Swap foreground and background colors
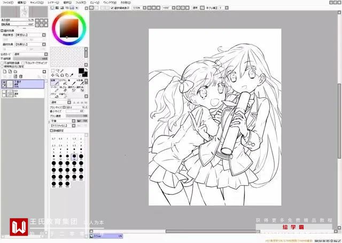Image resolution: width=342 pixels, height=243 pixels. pyautogui.click(x=86, y=70)
